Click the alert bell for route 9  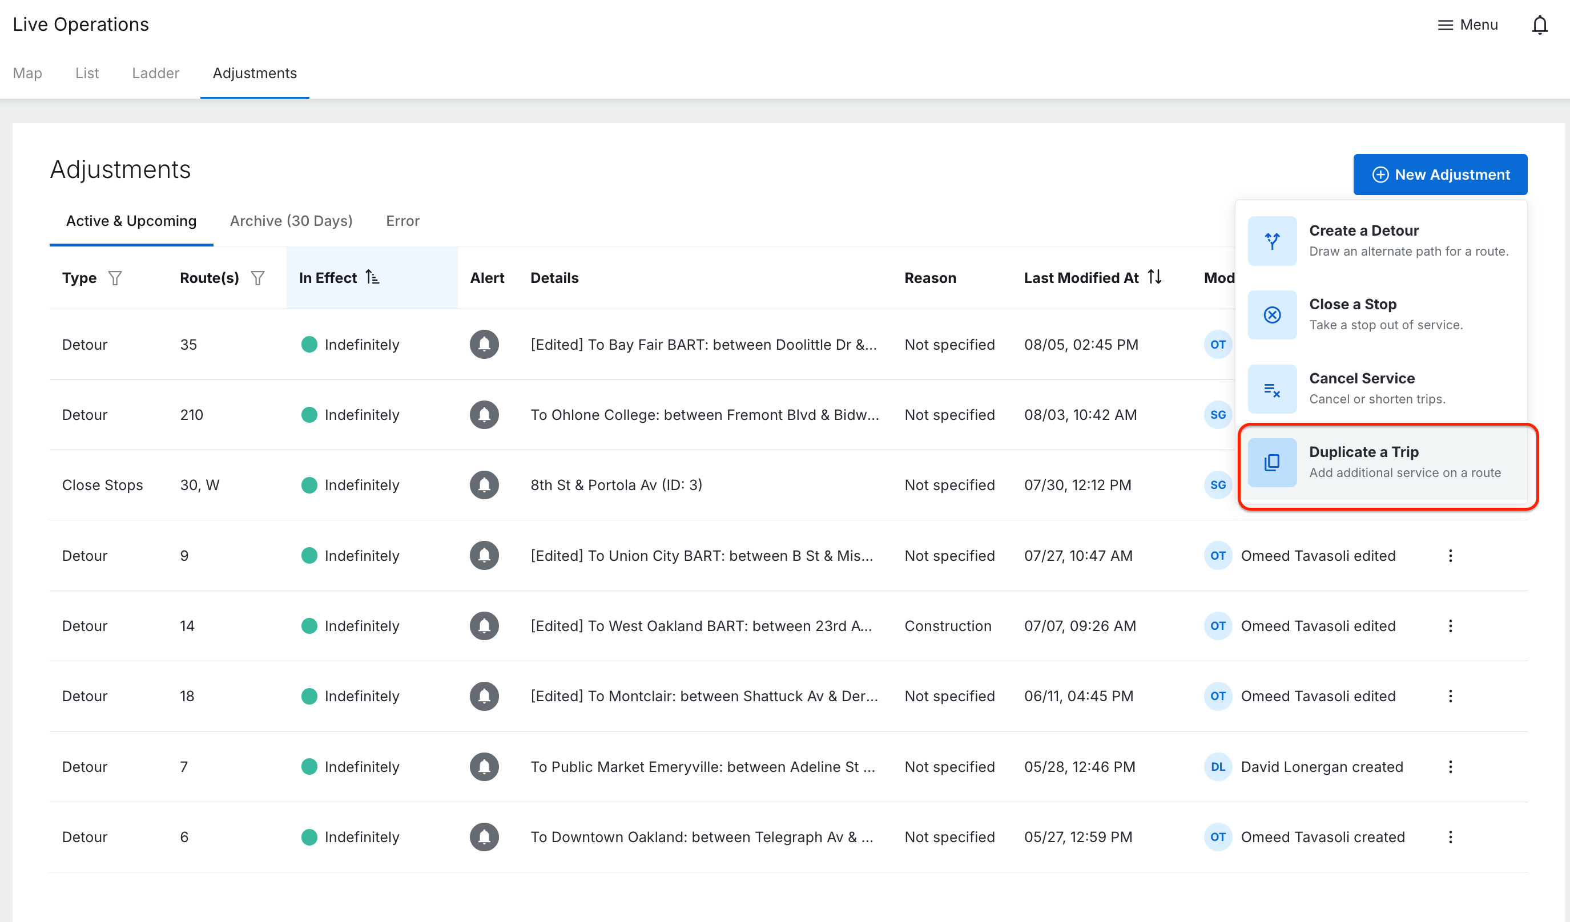pos(484,555)
